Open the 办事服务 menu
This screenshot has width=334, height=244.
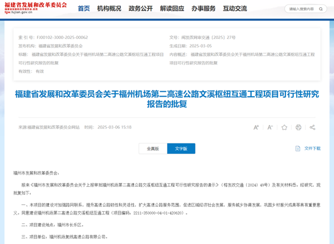(203, 9)
